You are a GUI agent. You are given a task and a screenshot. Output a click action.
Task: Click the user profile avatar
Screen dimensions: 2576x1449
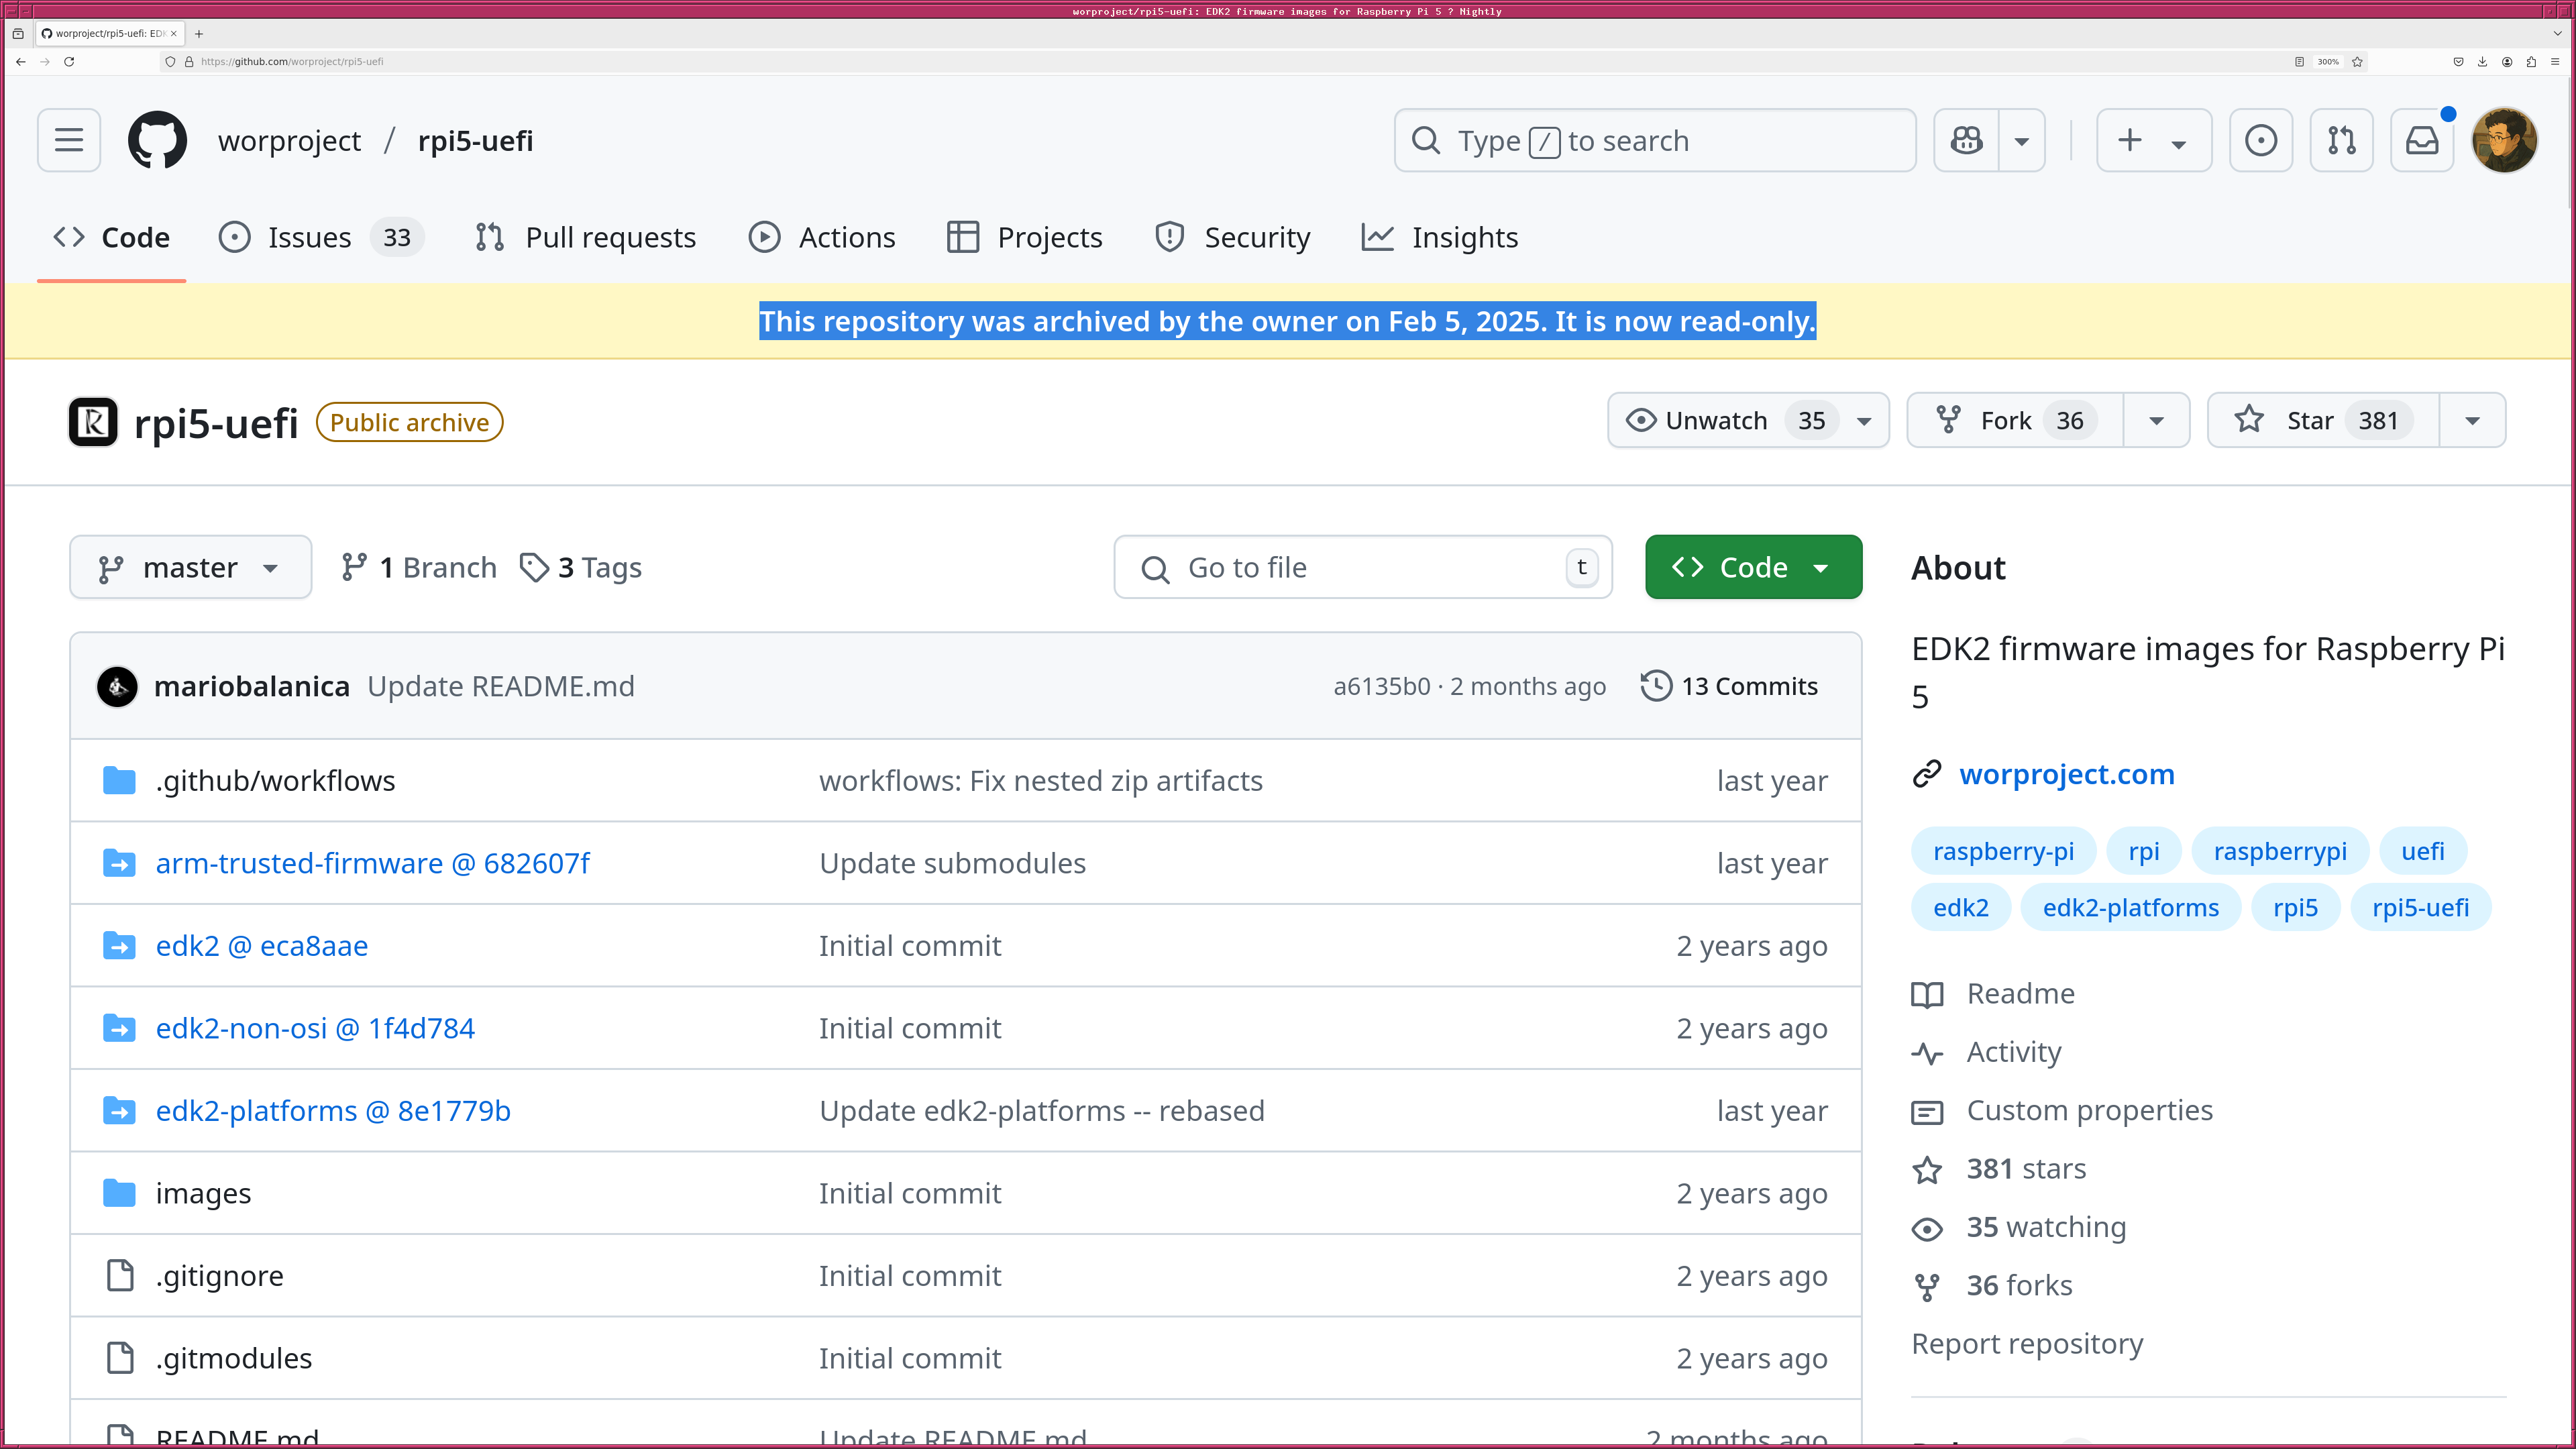(x=2503, y=140)
